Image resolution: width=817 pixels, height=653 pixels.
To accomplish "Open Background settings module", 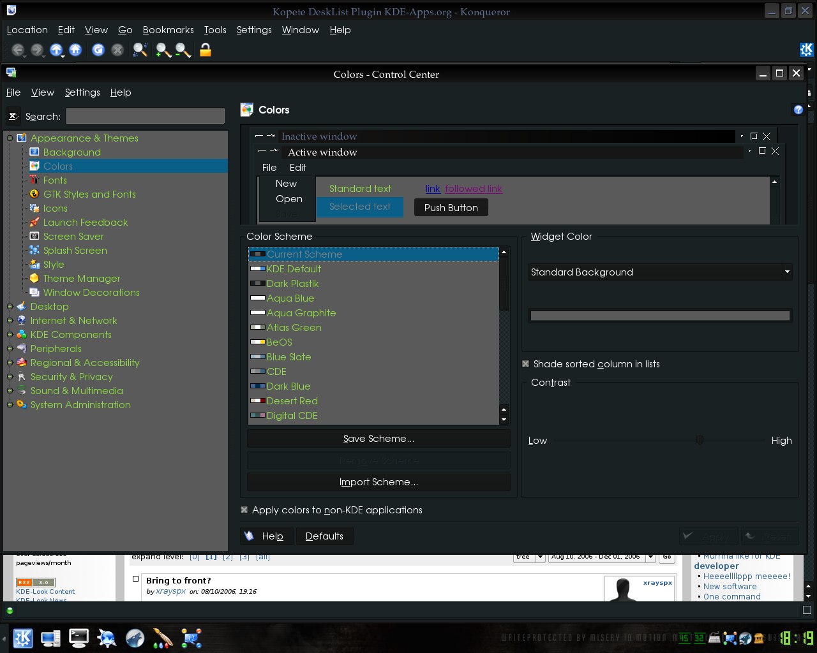I will (72, 152).
